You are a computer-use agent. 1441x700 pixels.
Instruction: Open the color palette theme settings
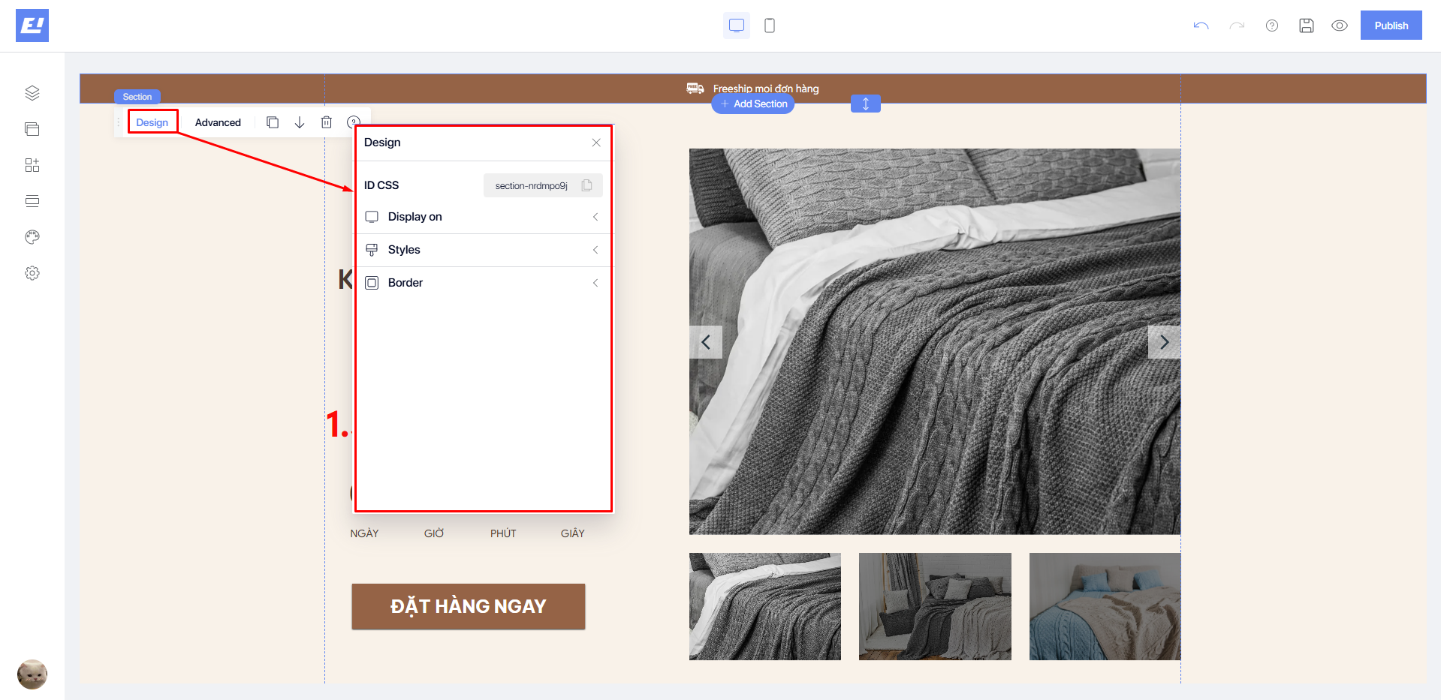point(32,237)
